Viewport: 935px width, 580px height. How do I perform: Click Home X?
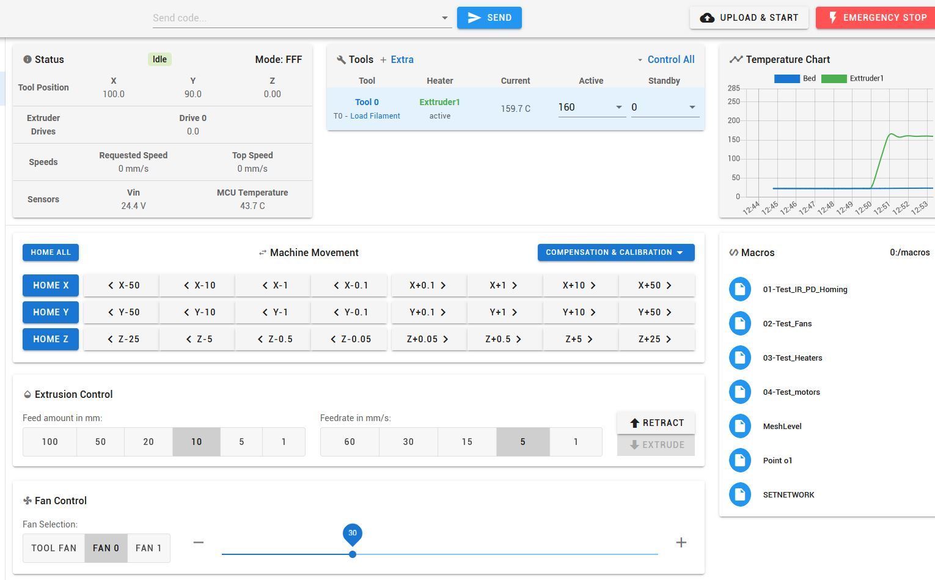(51, 285)
